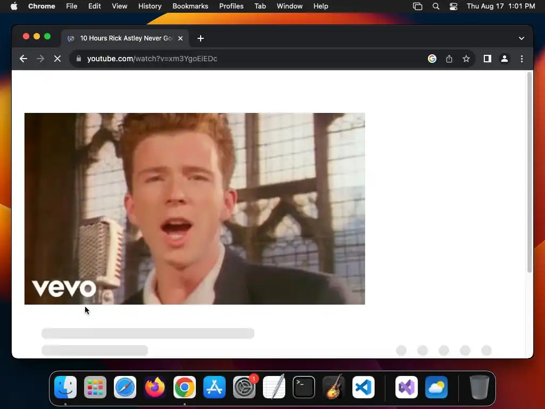Click the Chrome icon in the dock

coord(185,387)
